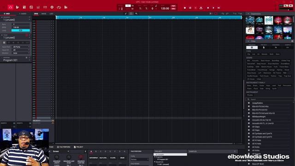This screenshot has height=166, width=295.
Task: Toggle the sequence Loop switch
Action: (20, 30)
